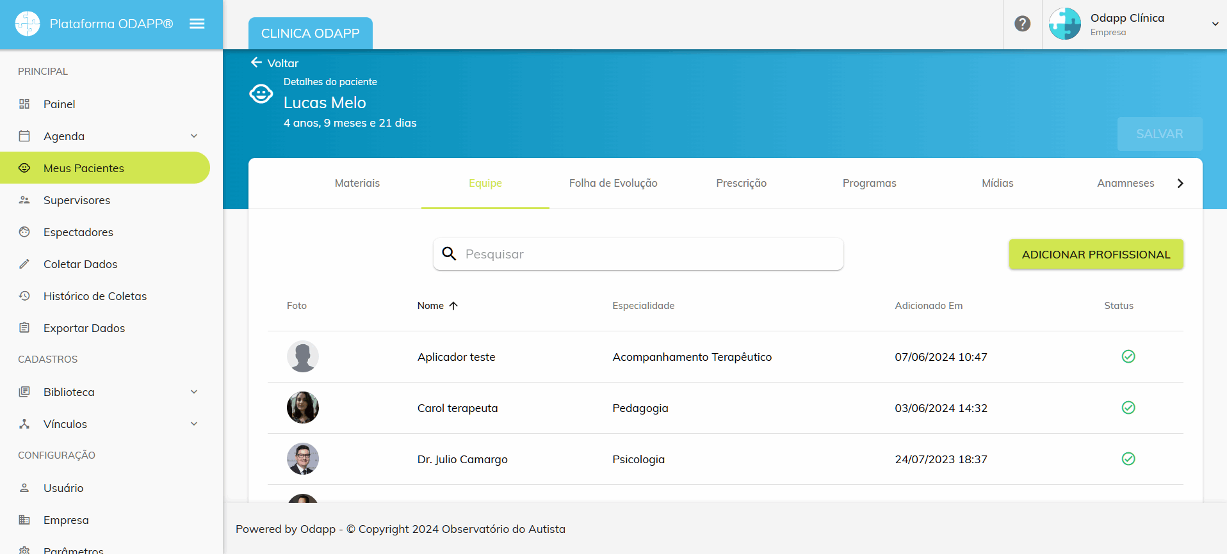Viewport: 1227px width, 554px height.
Task: Click the Plataforma ODAPP puzzle logo
Action: coord(28,24)
